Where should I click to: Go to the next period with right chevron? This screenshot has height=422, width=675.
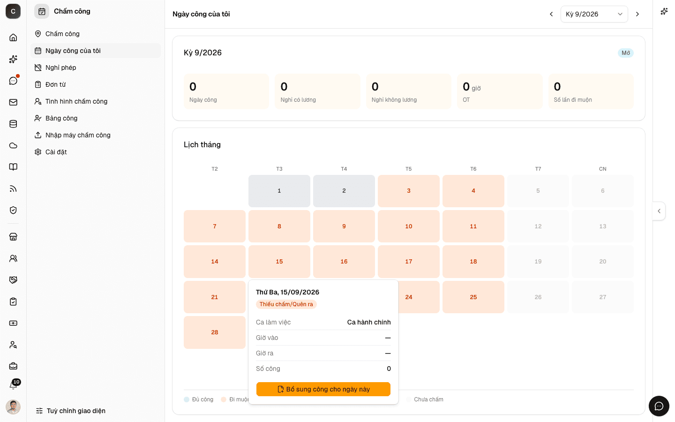tap(637, 14)
